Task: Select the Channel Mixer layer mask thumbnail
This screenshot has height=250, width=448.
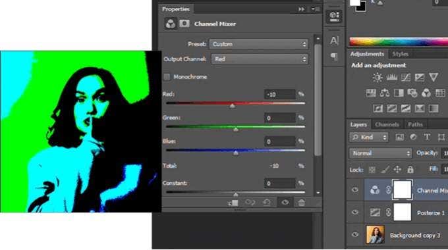Action: (403, 189)
